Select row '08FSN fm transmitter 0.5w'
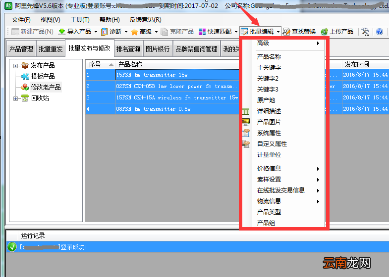Screen dimensions: 389x277 (163, 109)
